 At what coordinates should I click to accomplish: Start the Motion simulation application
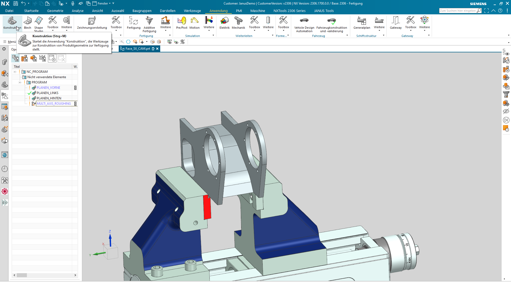pyautogui.click(x=195, y=23)
